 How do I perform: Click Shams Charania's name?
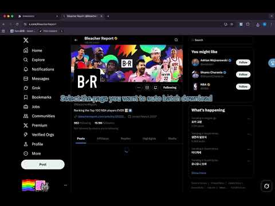211,73
